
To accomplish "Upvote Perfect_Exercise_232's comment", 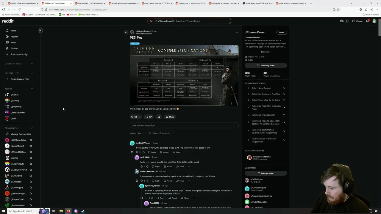I will coord(142,181).
